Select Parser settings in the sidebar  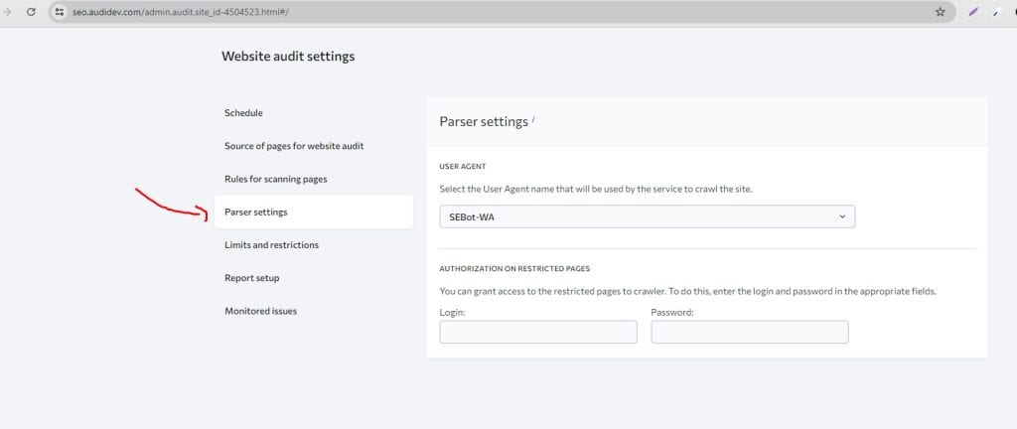pos(314,212)
